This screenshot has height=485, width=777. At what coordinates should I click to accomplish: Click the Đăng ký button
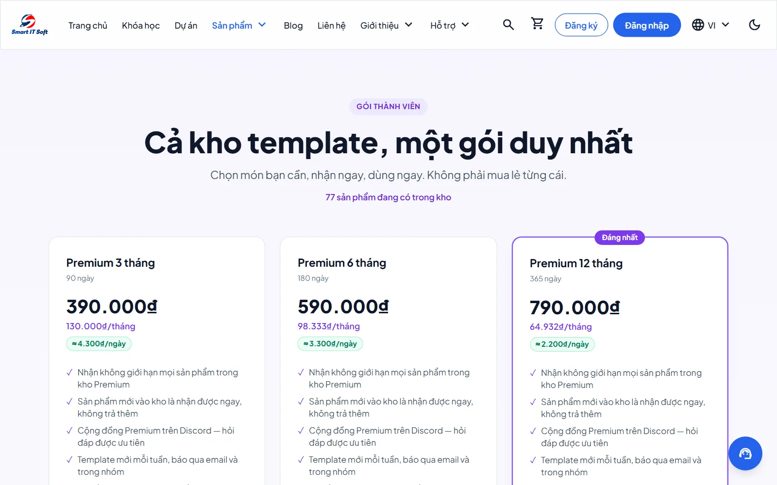click(581, 25)
